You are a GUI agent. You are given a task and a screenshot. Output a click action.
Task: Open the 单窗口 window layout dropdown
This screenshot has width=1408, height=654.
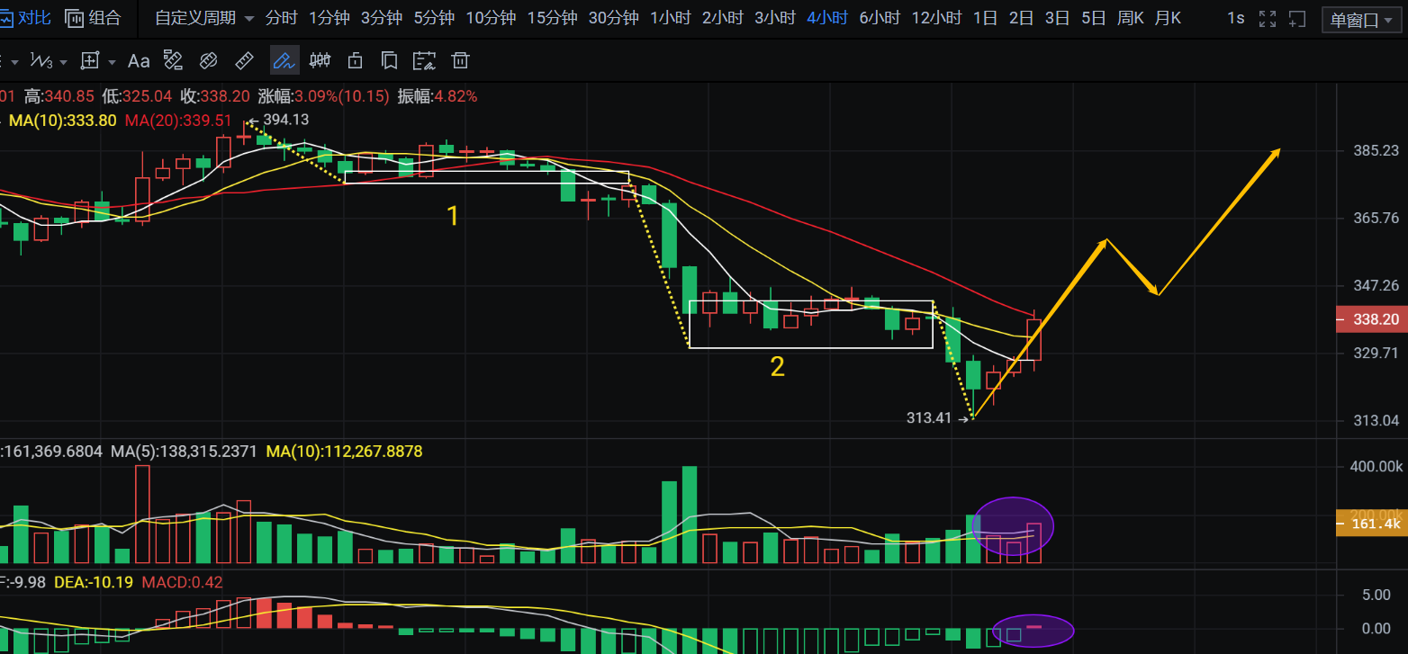coord(1361,19)
